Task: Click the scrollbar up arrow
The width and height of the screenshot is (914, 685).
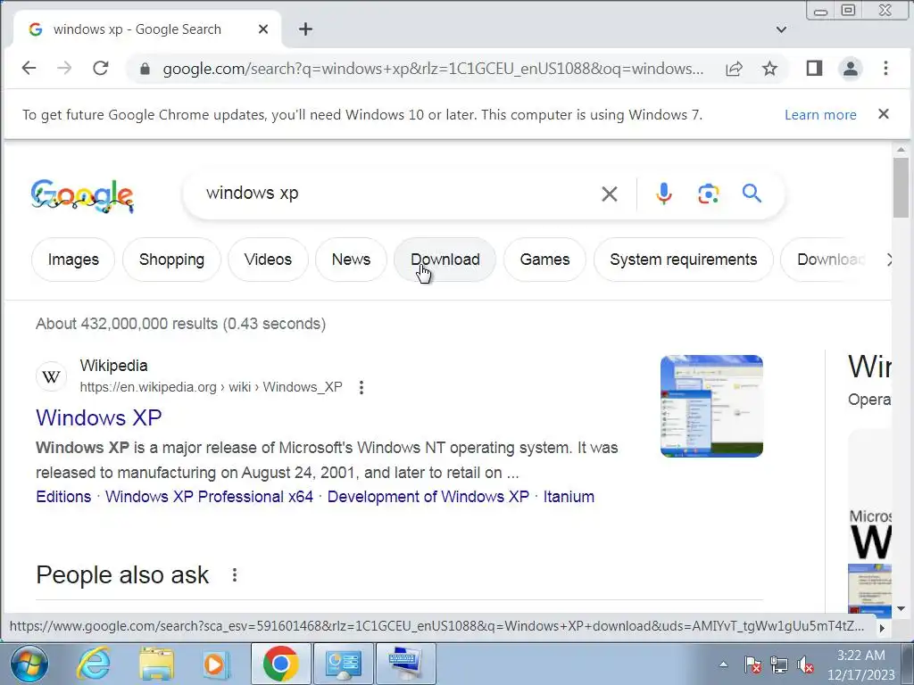Action: (x=901, y=149)
